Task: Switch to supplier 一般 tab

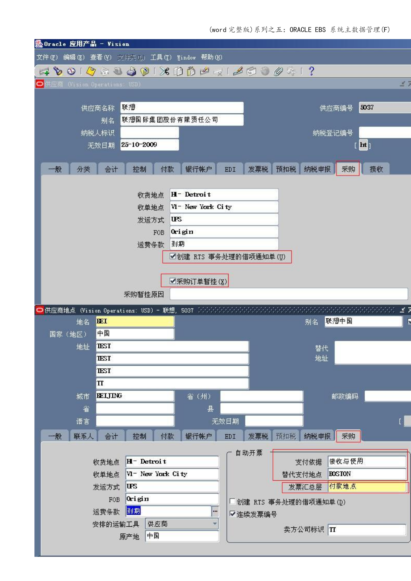Action: point(55,169)
